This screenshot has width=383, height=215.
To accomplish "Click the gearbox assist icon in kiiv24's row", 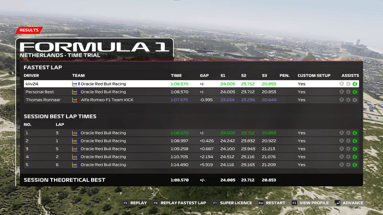I will (349, 84).
